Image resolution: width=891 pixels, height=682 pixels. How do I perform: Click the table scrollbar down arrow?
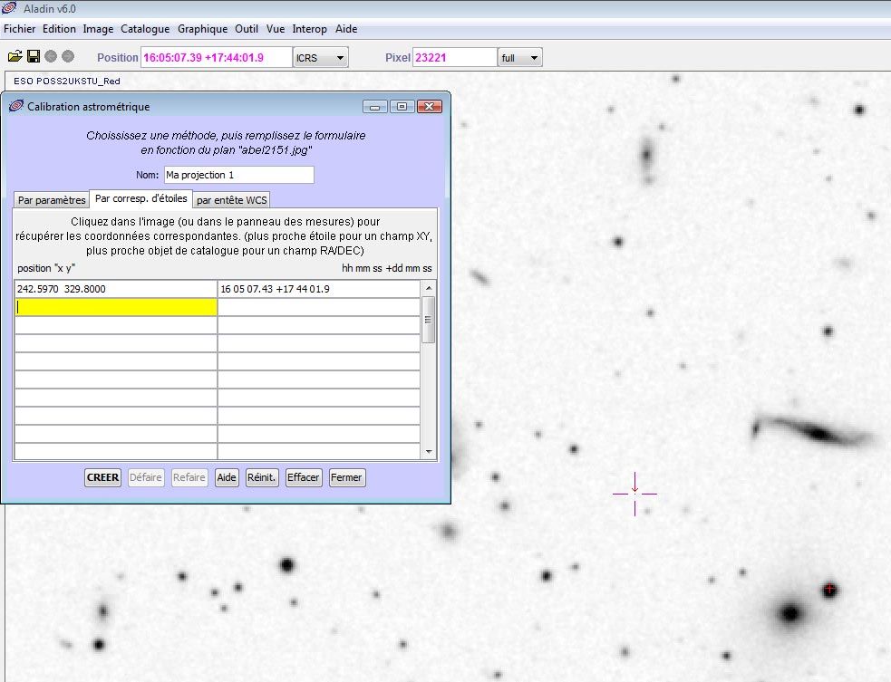[429, 452]
